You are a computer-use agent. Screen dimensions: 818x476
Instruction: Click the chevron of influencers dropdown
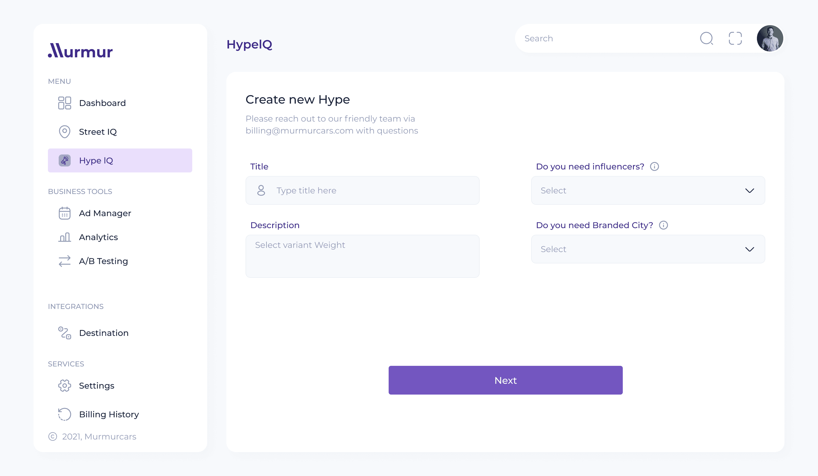pyautogui.click(x=749, y=190)
